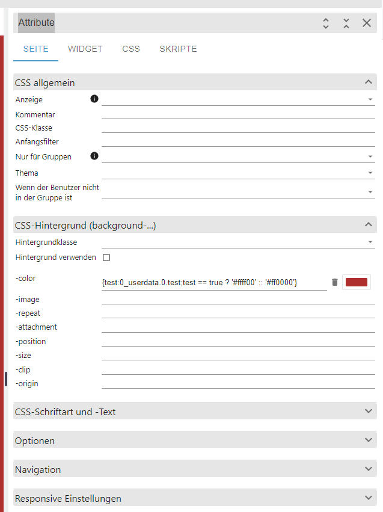Collapse the CSS allgemein section
383x512 pixels.
[x=368, y=82]
